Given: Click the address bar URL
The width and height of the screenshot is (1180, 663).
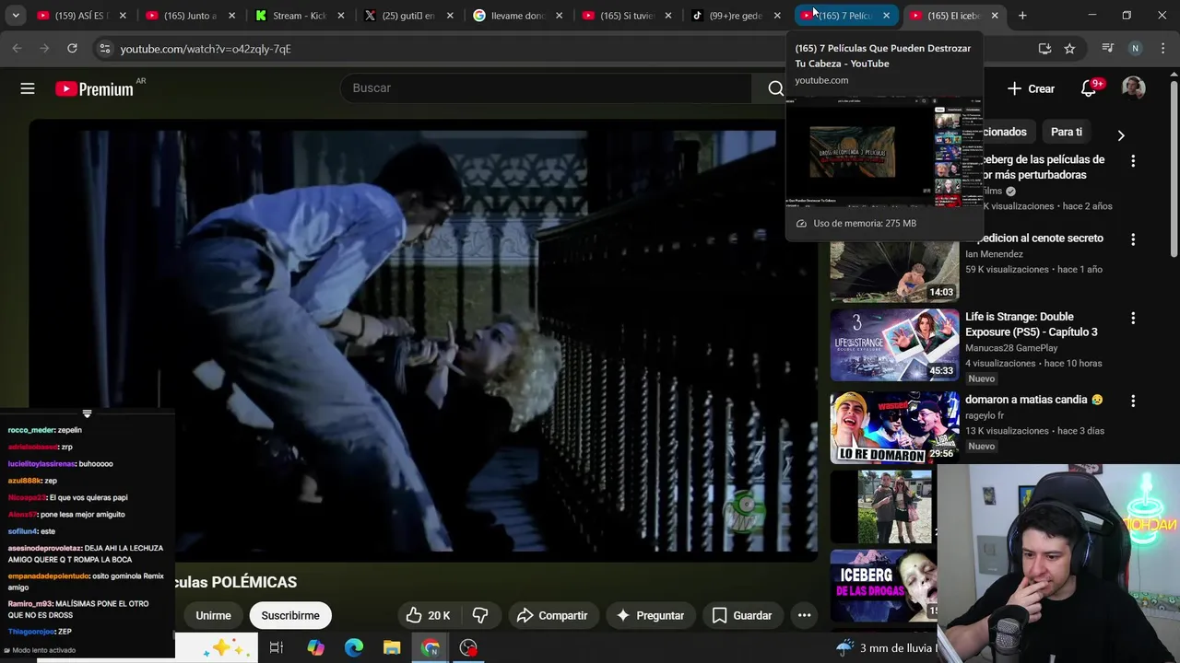Looking at the screenshot, I should tap(206, 49).
